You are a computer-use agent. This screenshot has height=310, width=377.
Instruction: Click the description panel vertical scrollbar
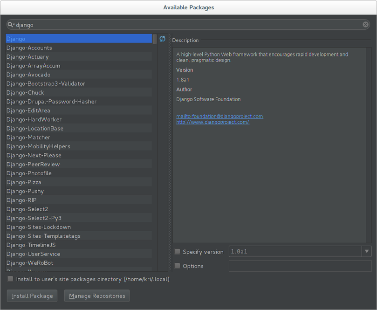coord(369,145)
